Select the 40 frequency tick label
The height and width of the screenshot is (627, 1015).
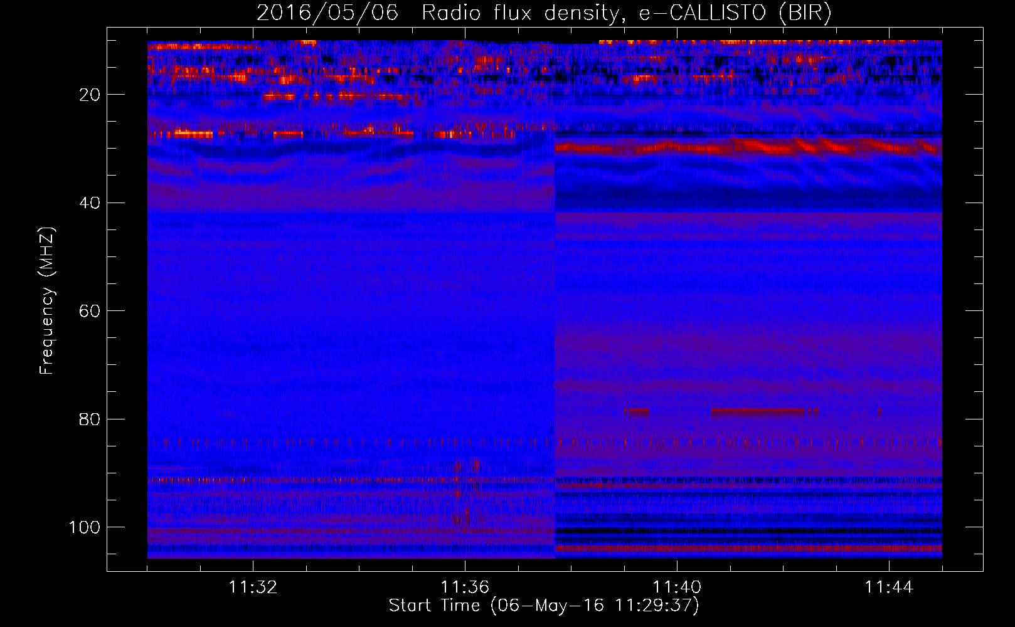point(90,203)
